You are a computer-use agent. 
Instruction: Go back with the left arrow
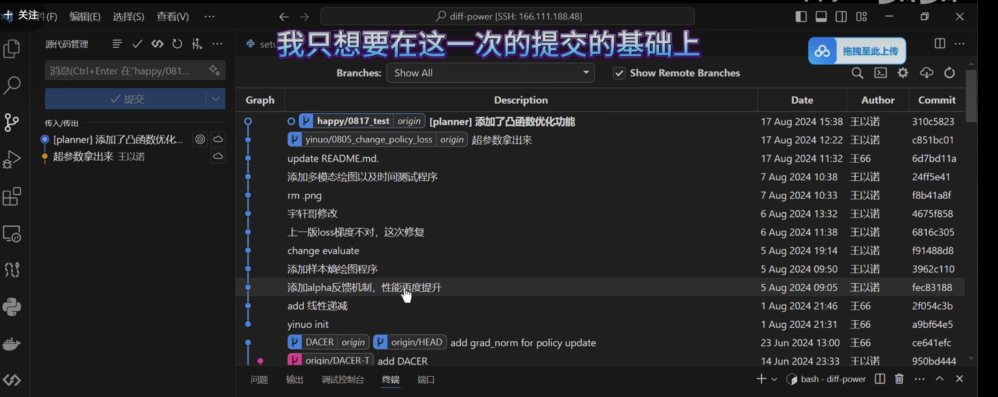(283, 17)
